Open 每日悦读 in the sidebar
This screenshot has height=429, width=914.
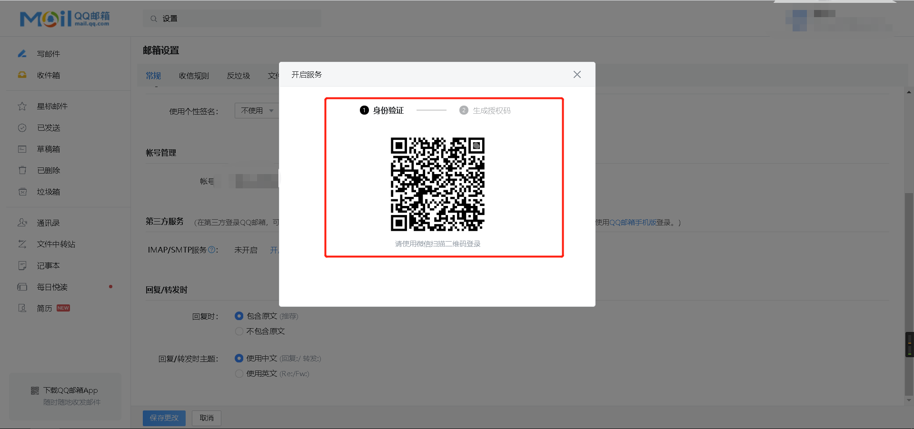[x=52, y=287]
